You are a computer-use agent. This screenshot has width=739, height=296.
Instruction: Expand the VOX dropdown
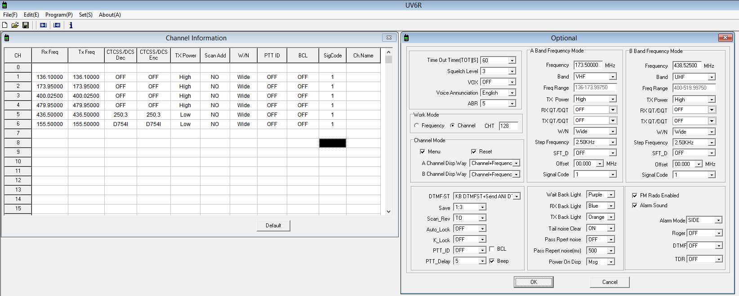point(512,82)
